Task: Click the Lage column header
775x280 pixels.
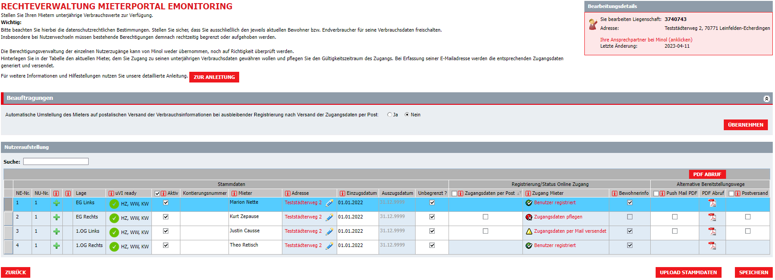Action: pos(81,194)
